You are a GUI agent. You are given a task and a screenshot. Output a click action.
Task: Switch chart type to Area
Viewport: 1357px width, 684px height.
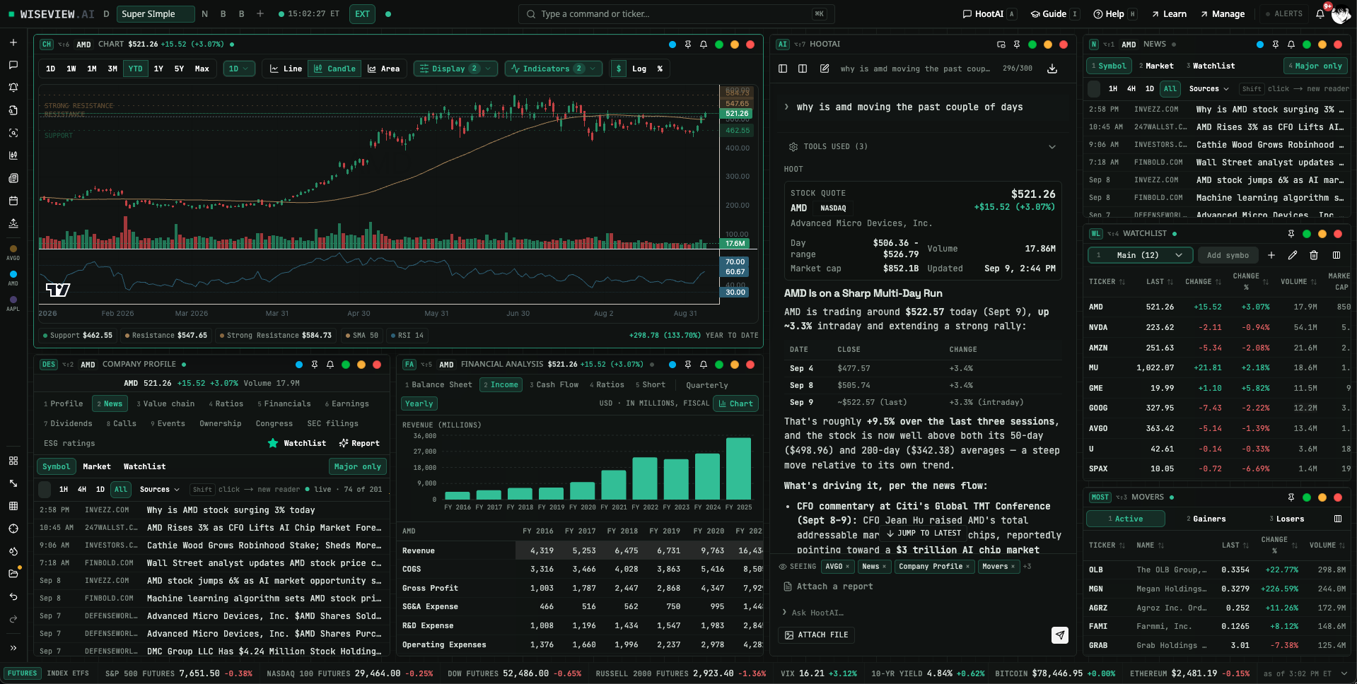click(383, 69)
